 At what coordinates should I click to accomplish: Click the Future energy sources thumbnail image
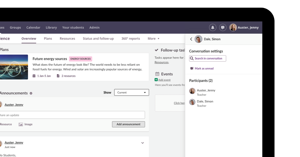[x=14, y=67]
